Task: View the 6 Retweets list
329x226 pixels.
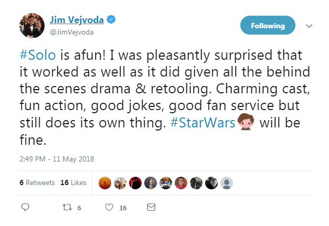Action: tap(37, 182)
